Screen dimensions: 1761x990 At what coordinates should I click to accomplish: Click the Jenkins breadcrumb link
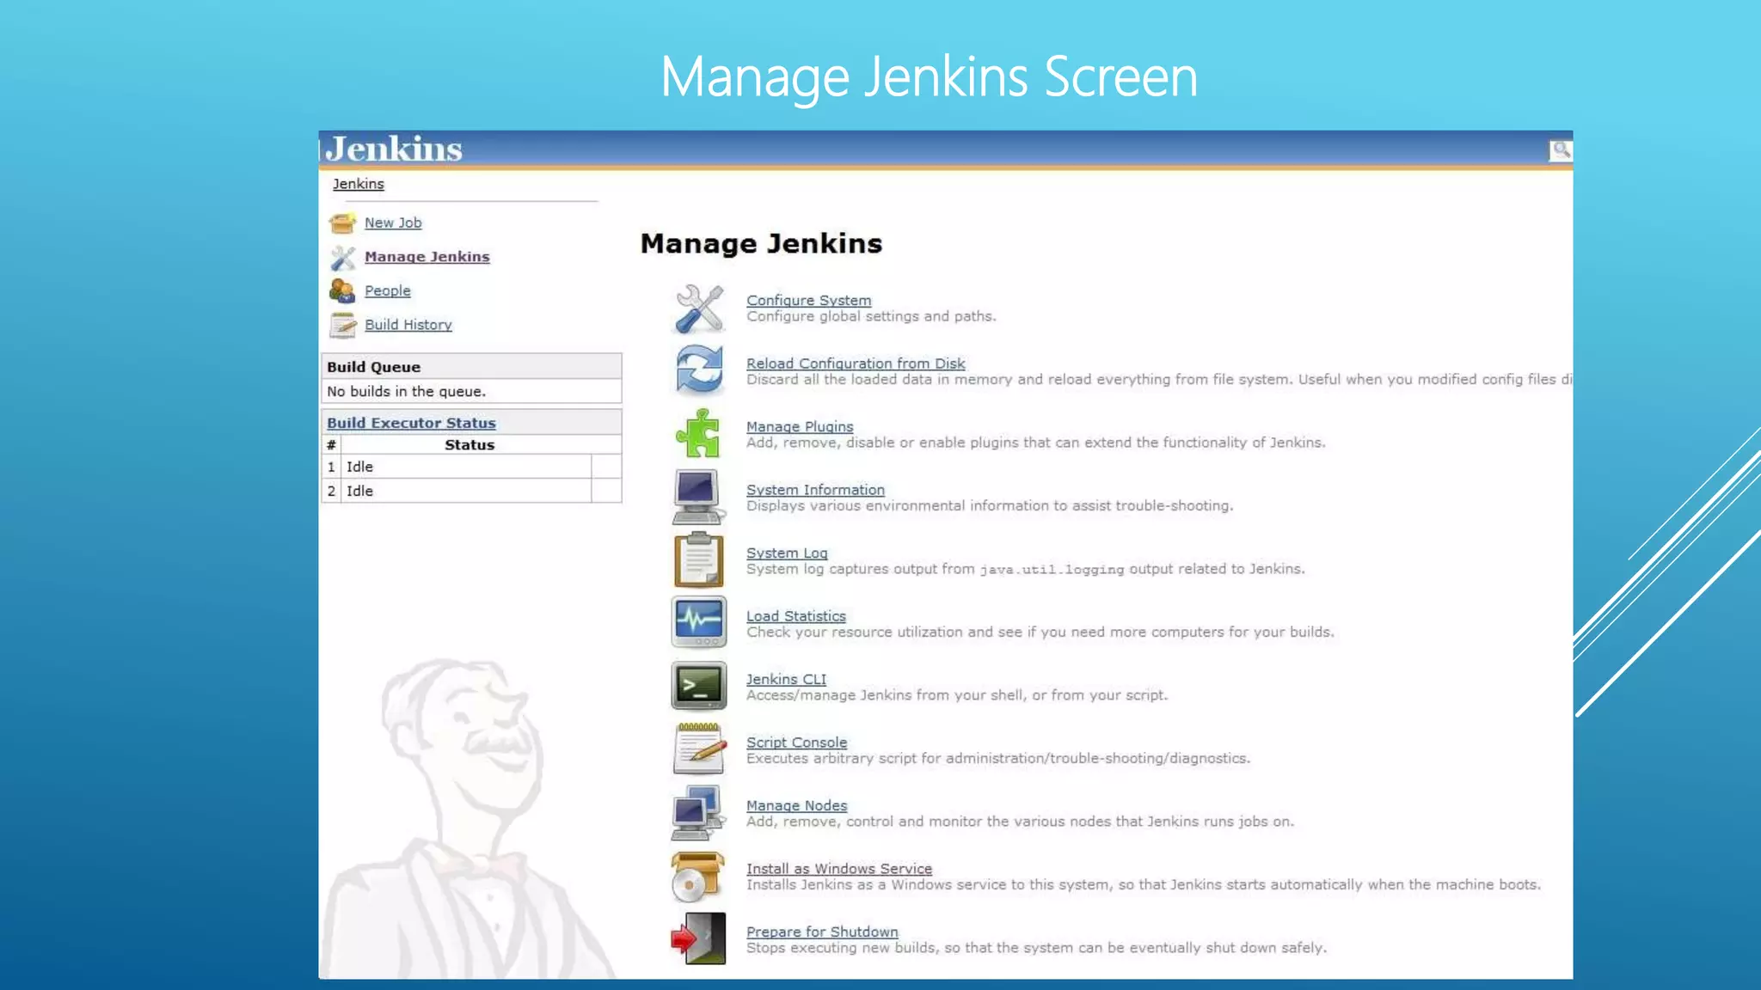[x=358, y=184]
